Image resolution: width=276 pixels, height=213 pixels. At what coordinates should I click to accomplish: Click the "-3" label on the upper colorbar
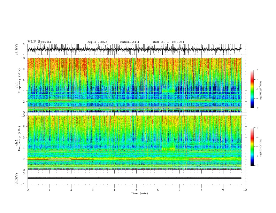(x=257, y=70)
